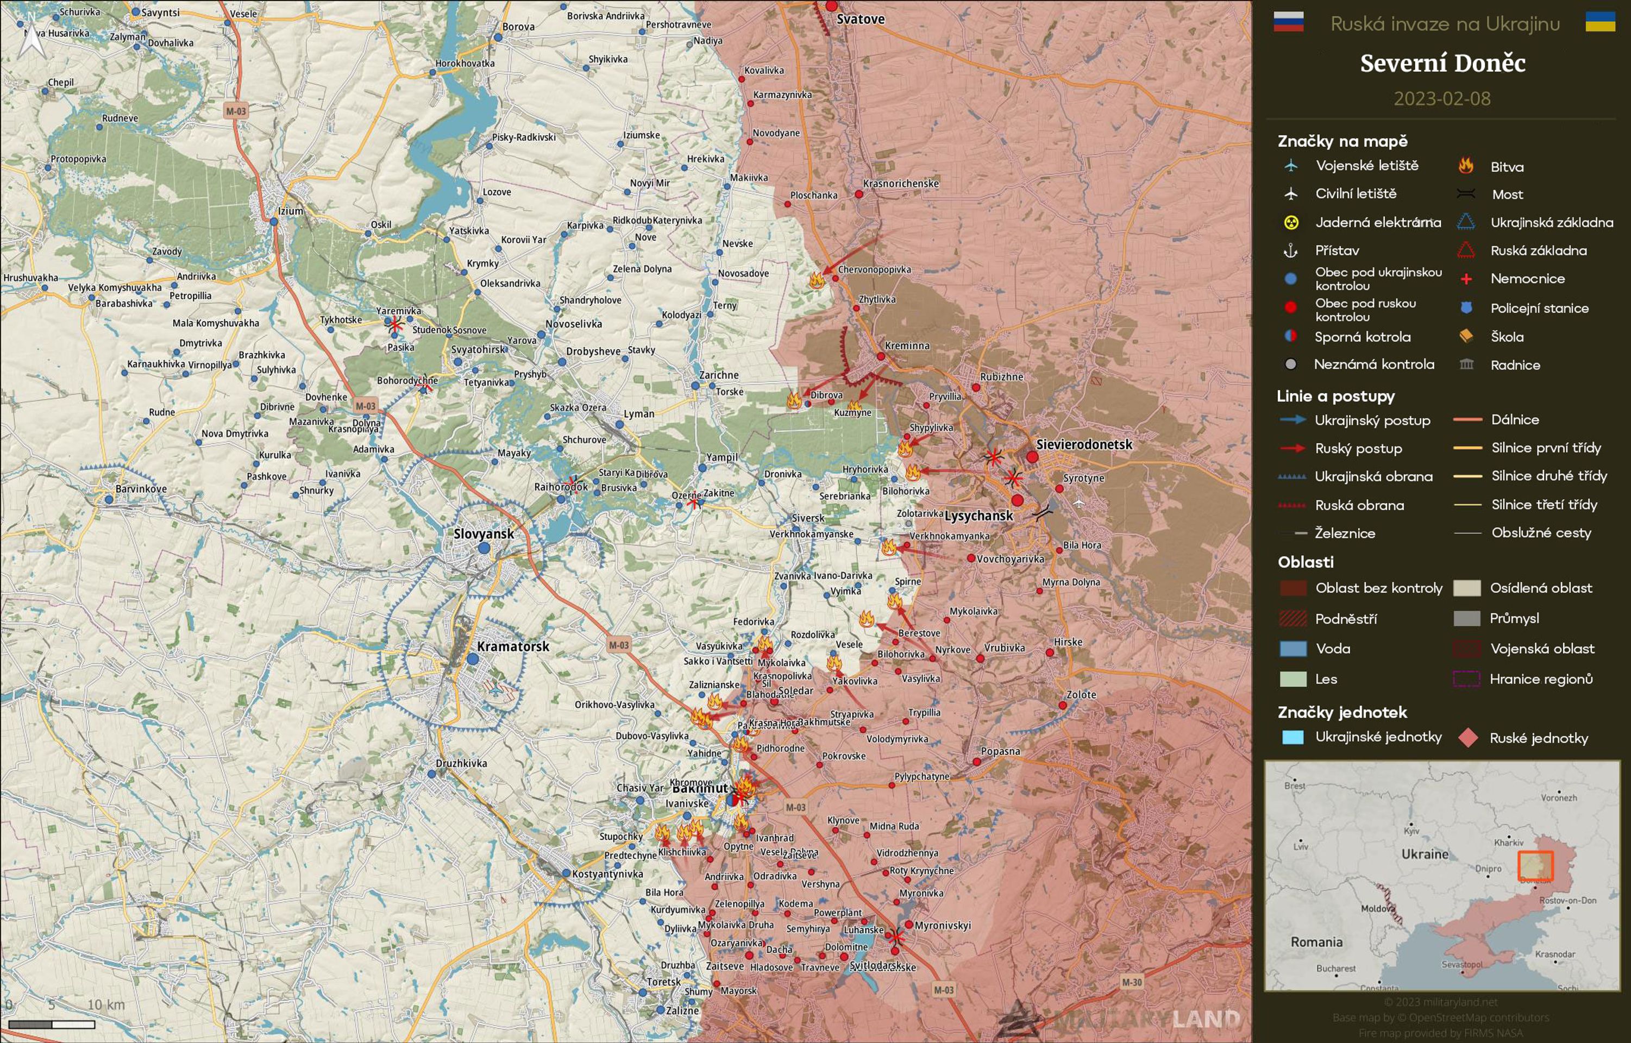Click the Jaderná elektrárna radiation icon
The image size is (1631, 1043).
click(1291, 222)
